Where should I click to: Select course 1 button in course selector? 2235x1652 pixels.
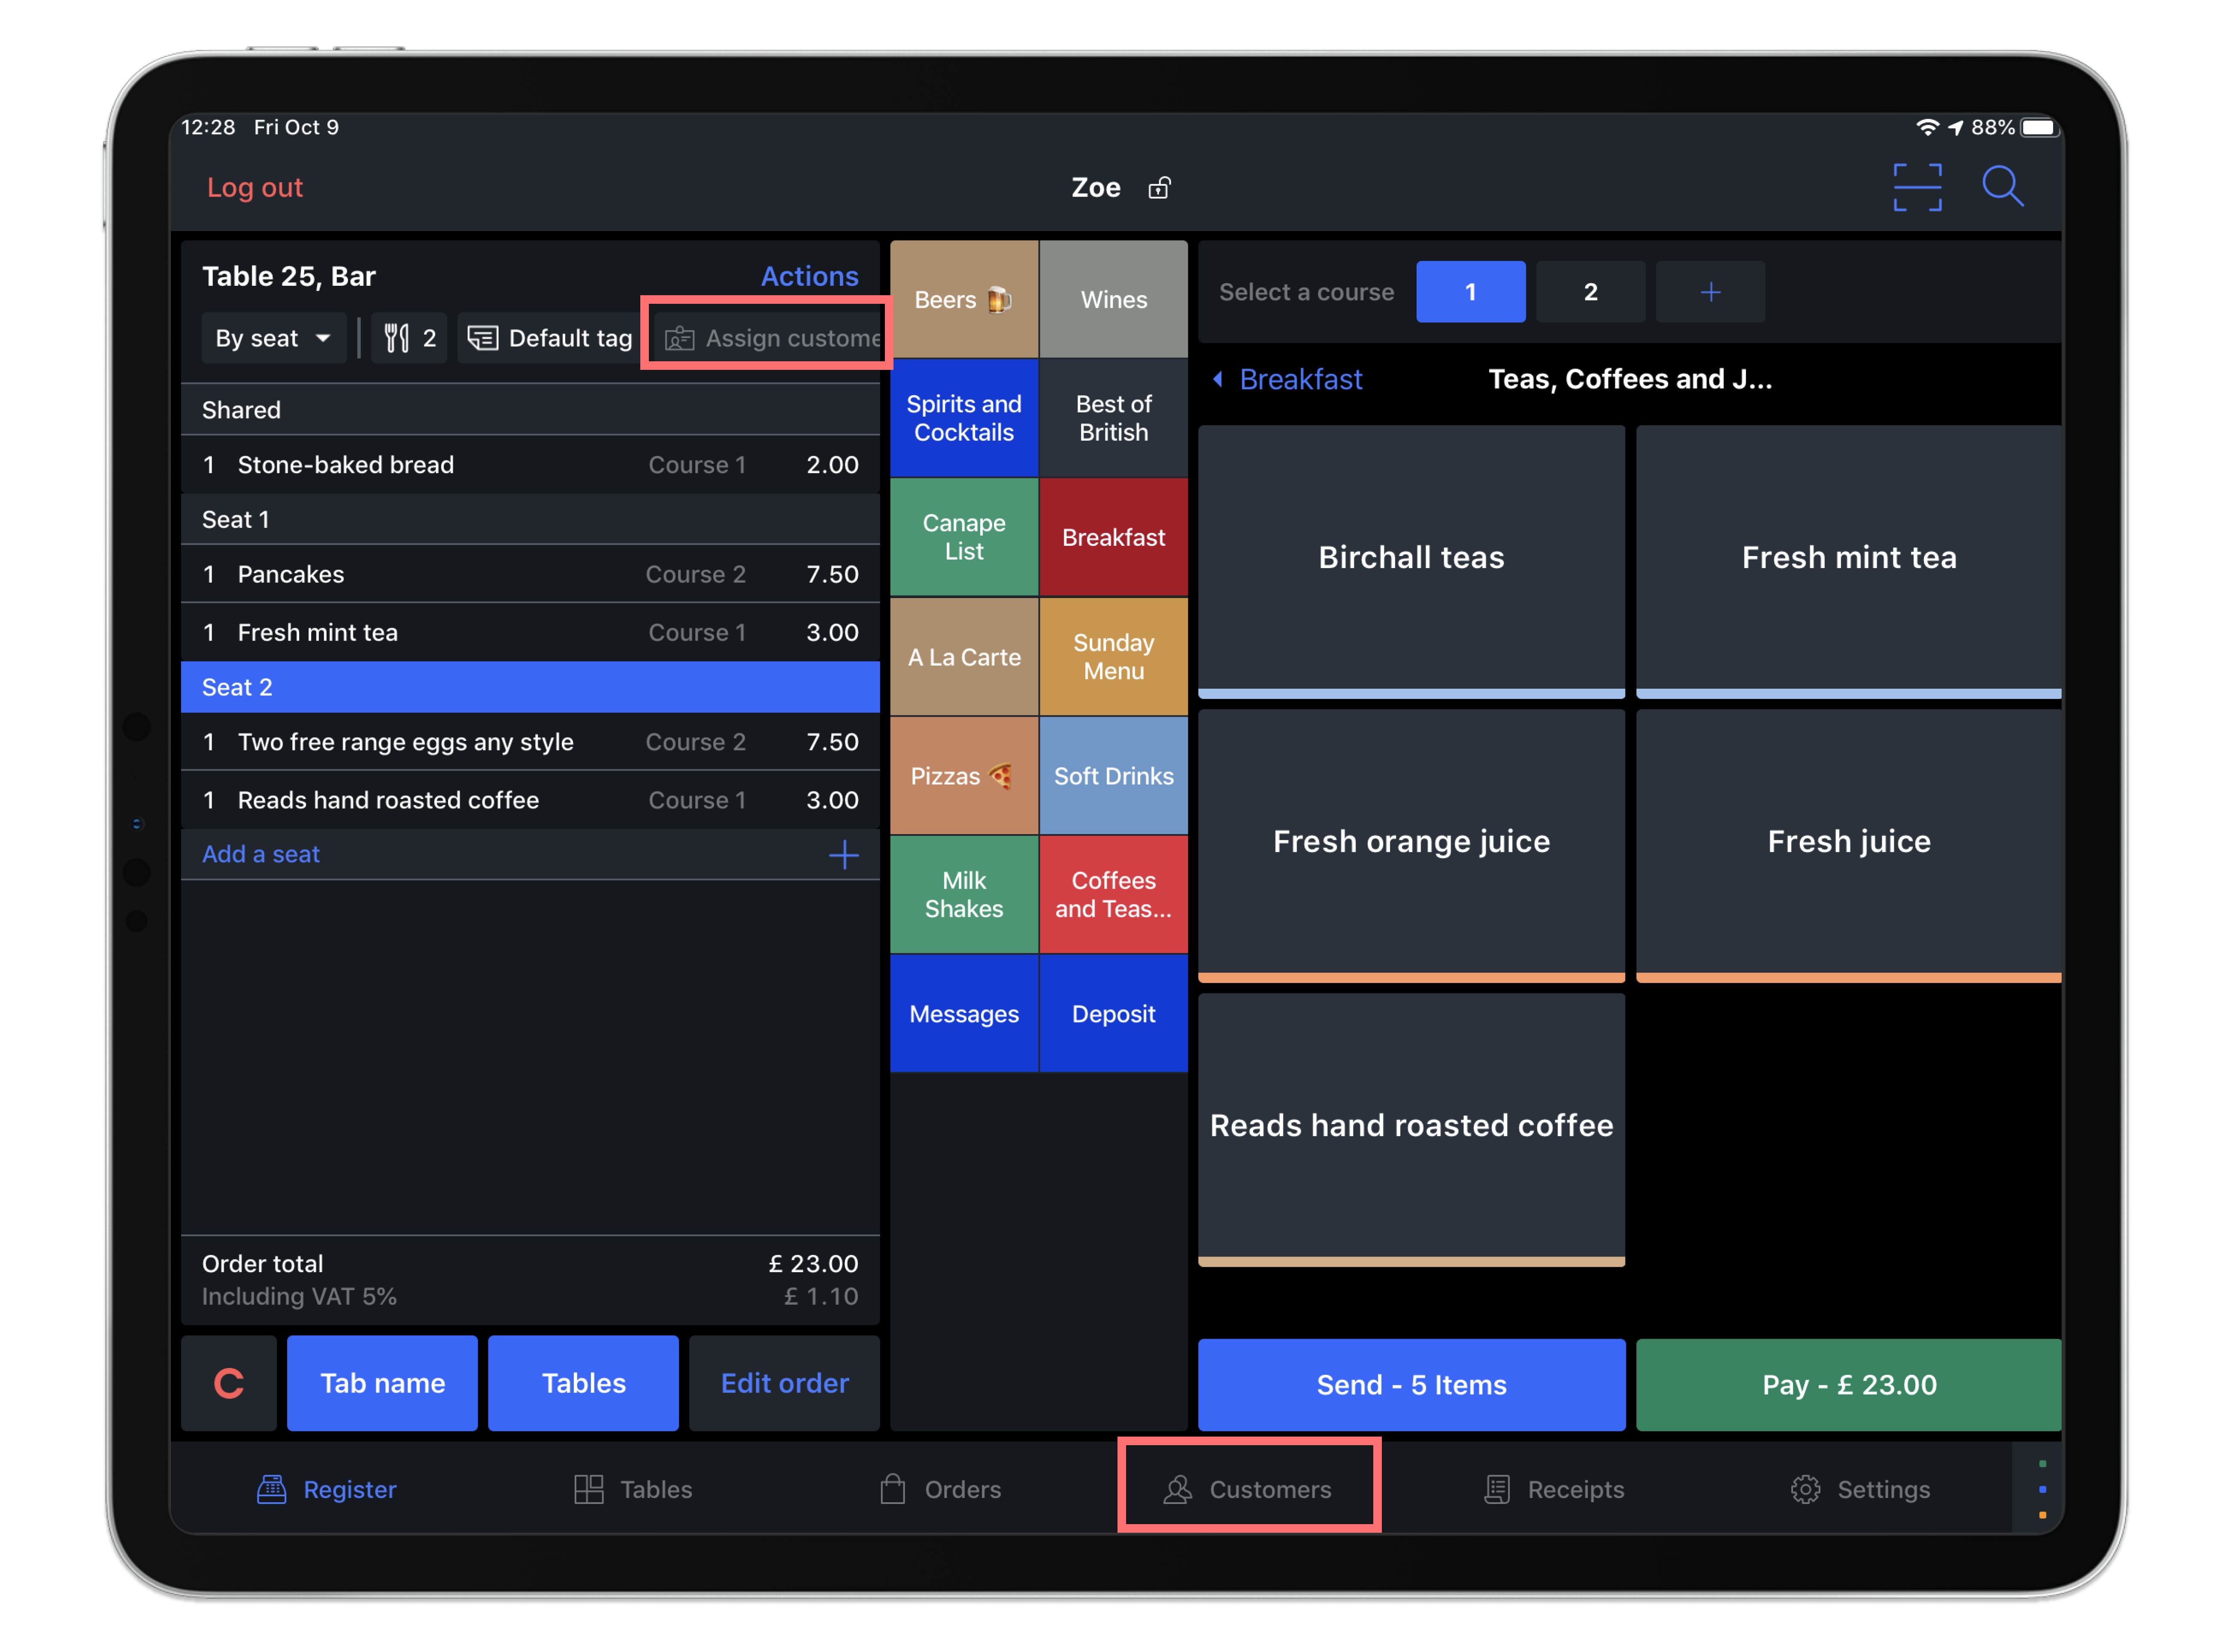point(1472,291)
